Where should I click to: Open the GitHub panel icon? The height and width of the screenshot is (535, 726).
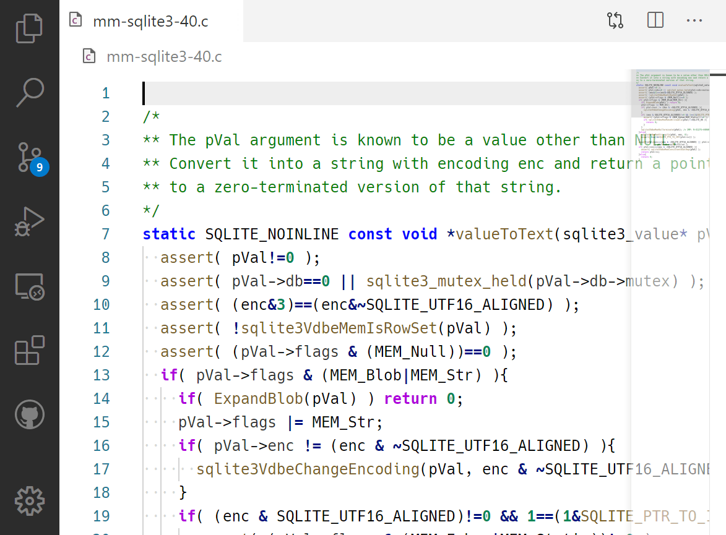29,414
